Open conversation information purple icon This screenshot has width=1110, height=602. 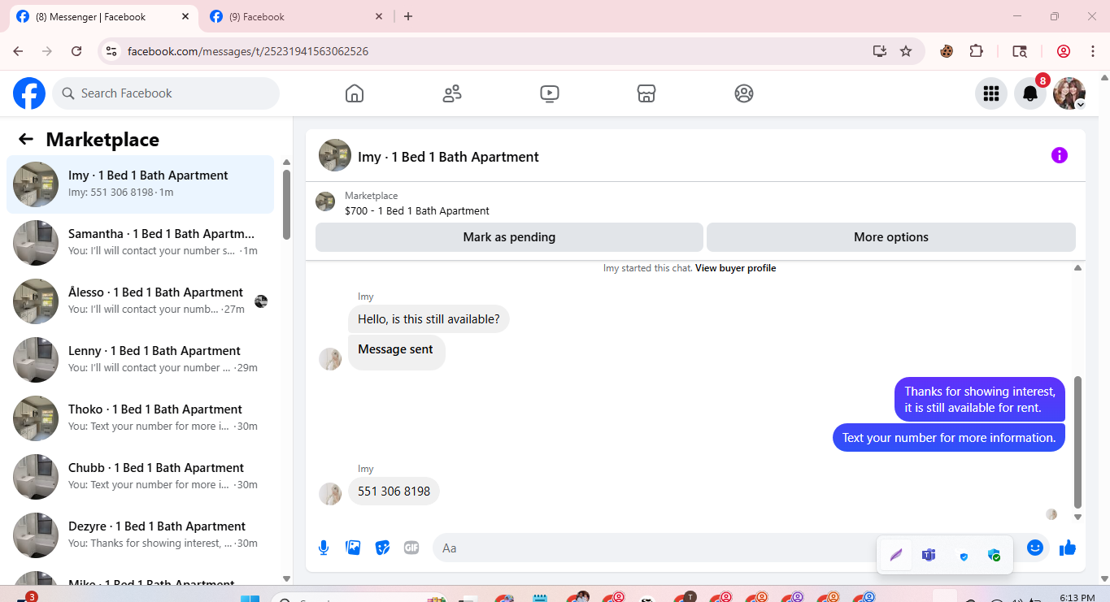[1060, 155]
